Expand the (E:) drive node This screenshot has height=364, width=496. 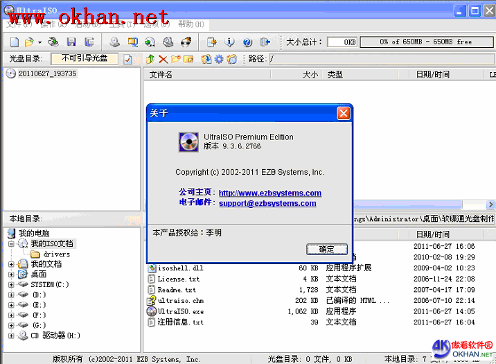(x=11, y=305)
